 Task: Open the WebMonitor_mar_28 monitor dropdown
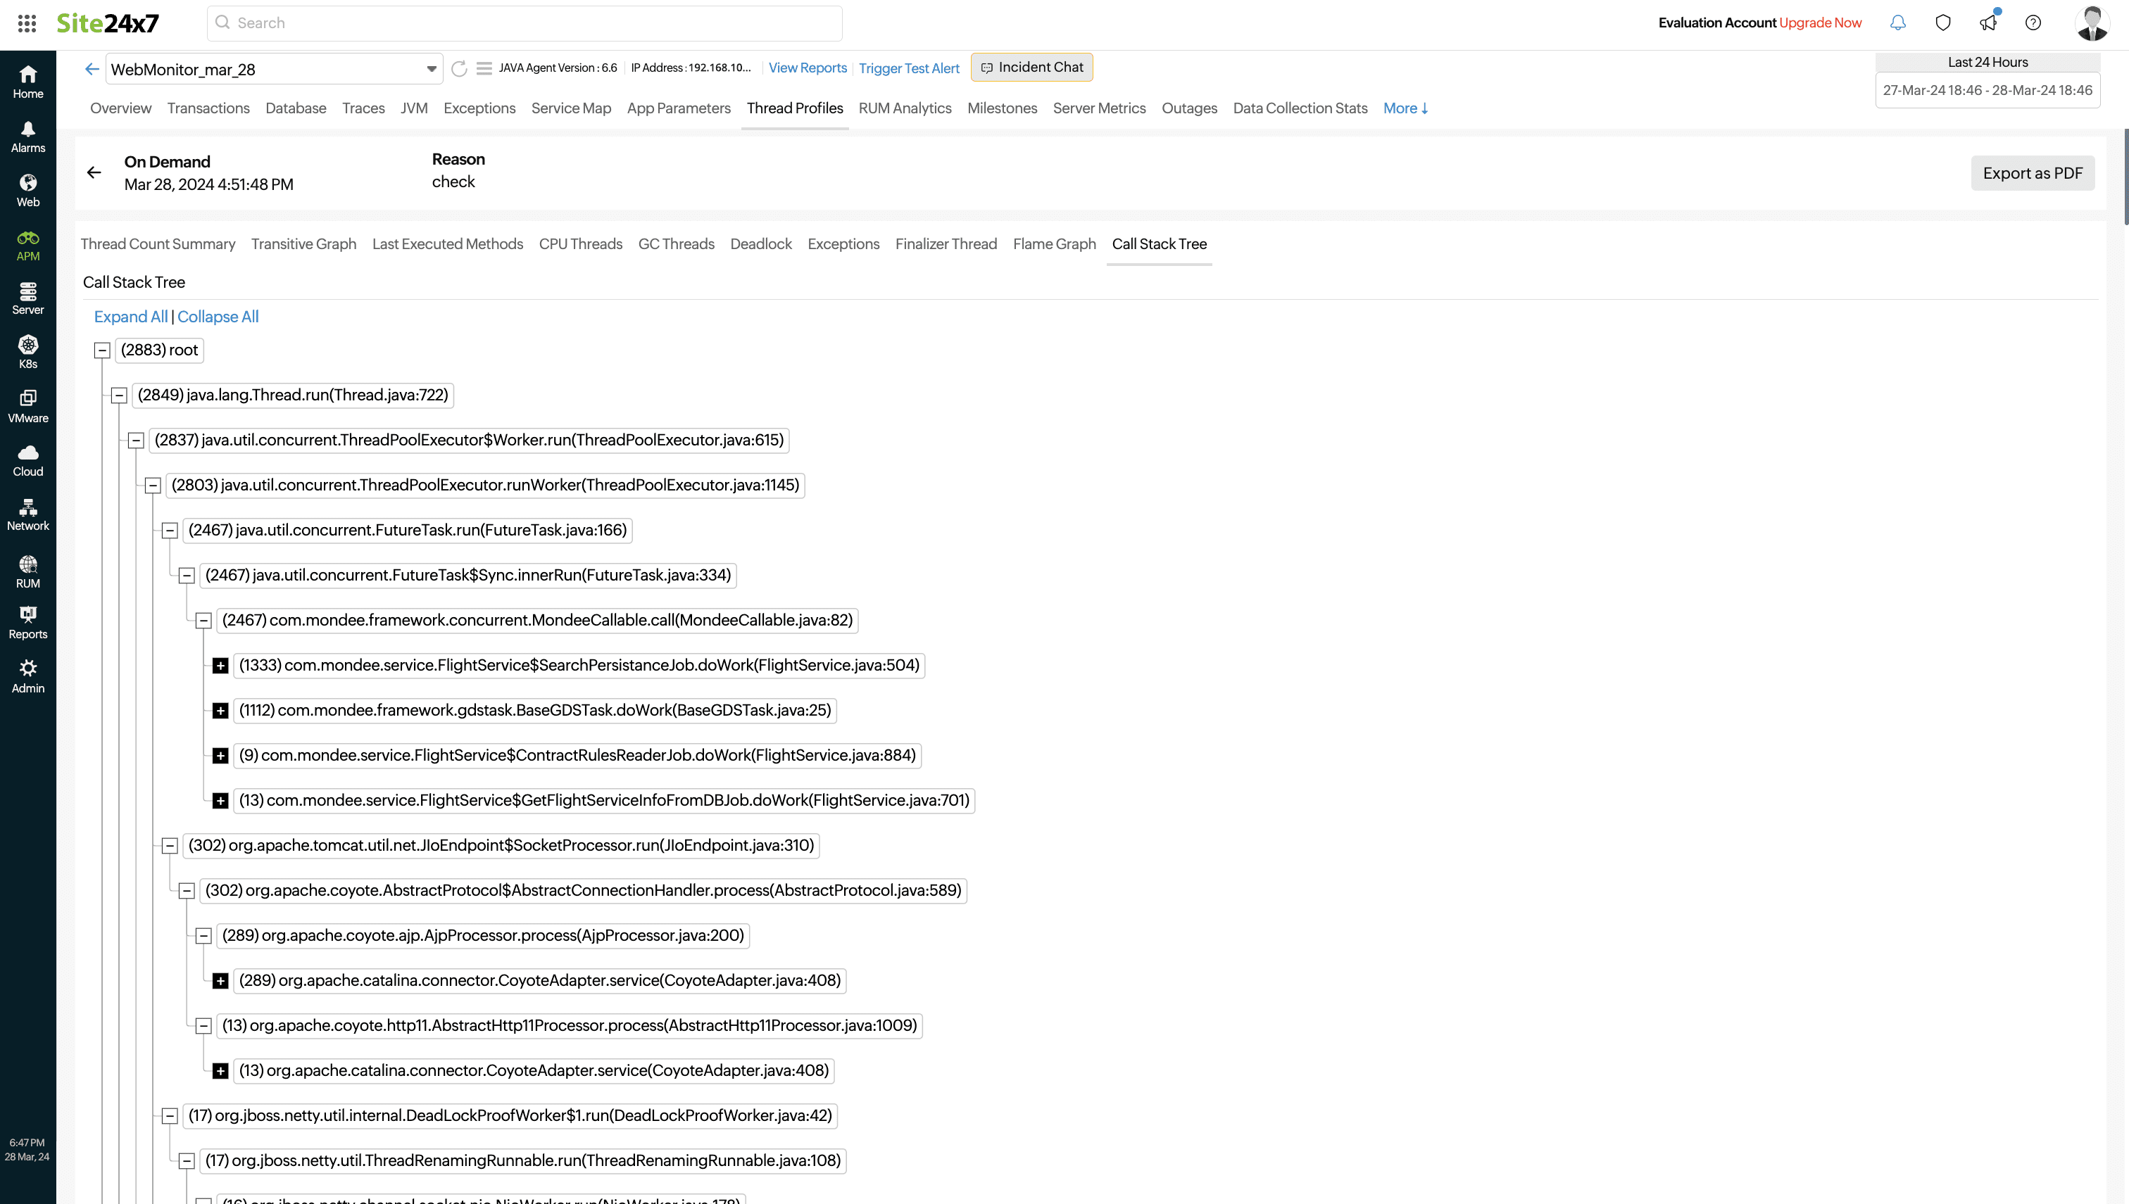click(x=431, y=70)
